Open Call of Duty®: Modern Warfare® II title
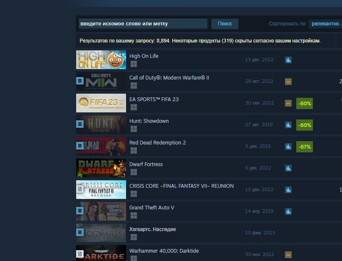 coord(169,78)
